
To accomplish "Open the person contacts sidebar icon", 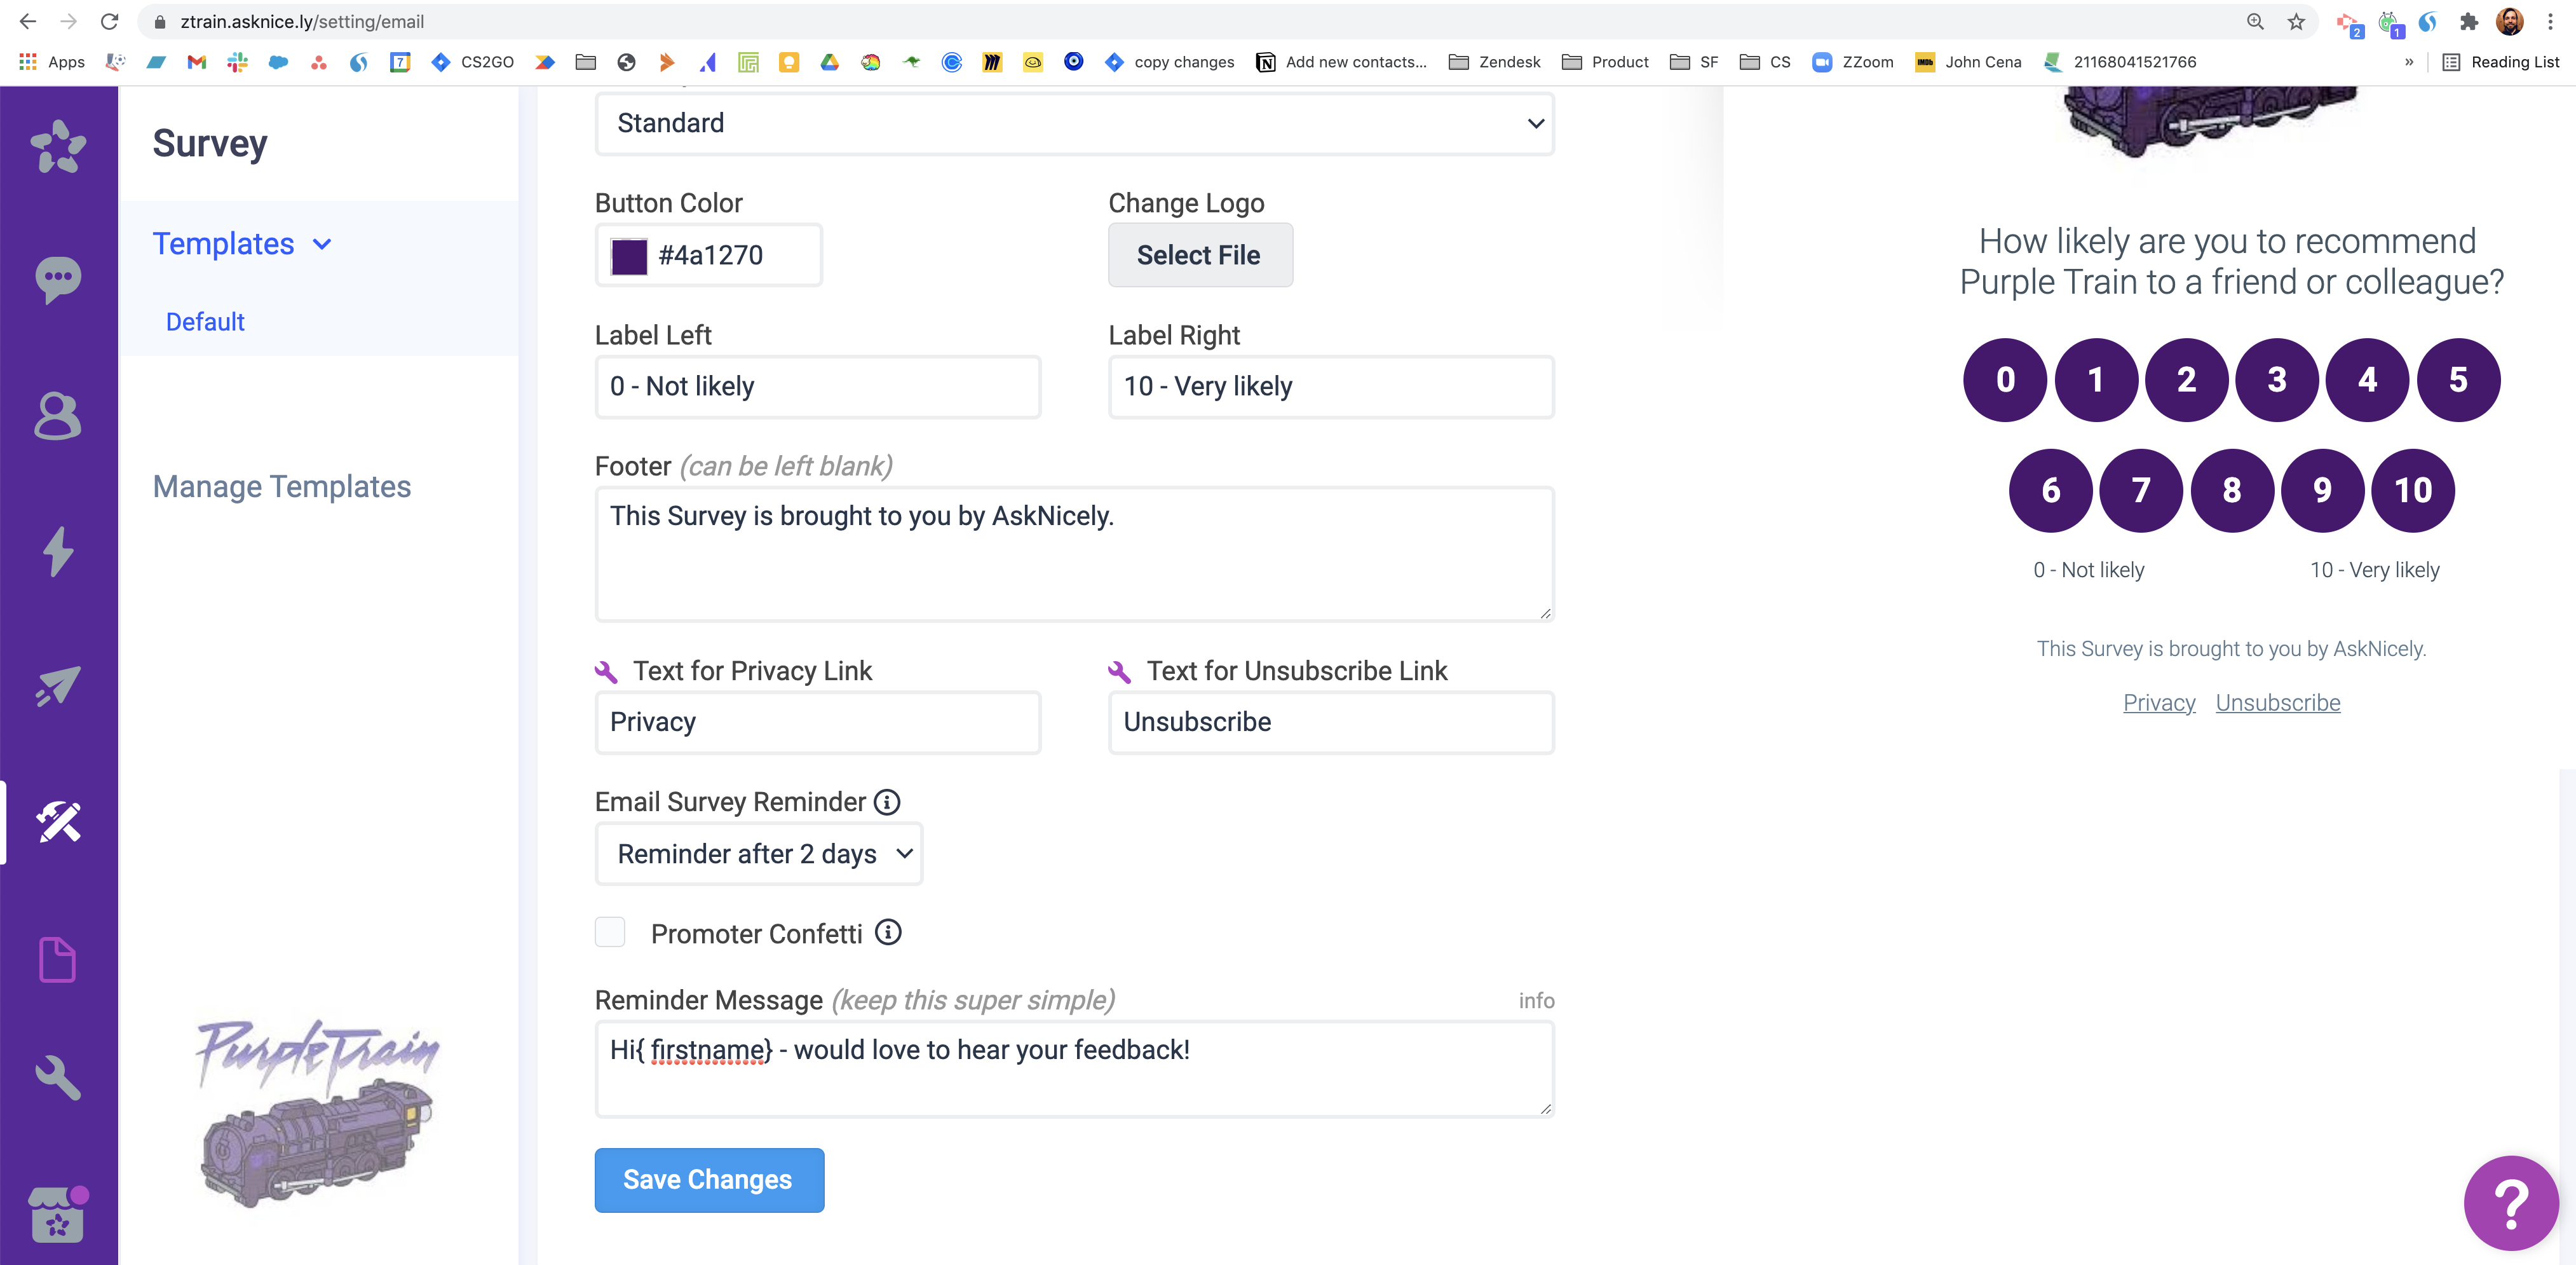I will coord(58,415).
